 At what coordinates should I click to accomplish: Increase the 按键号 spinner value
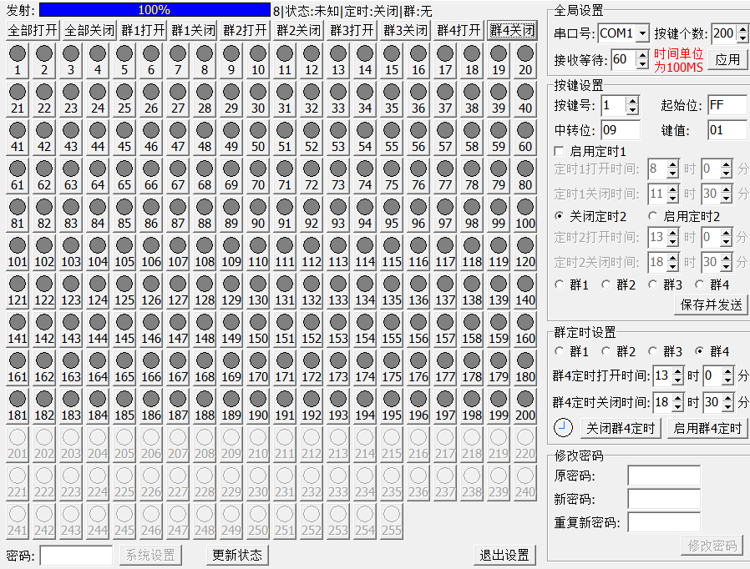pos(632,101)
